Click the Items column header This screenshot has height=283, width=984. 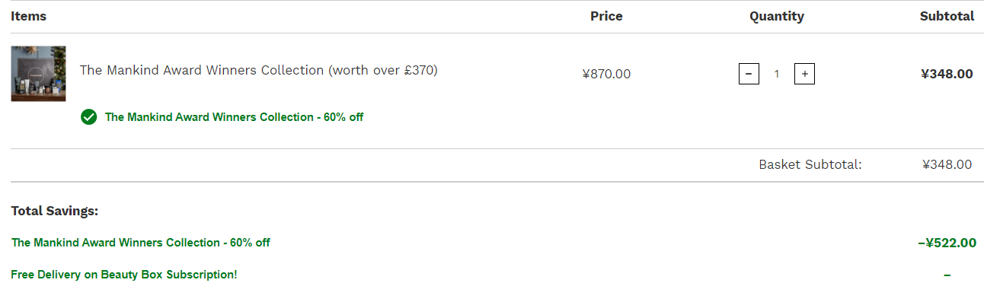tap(28, 16)
